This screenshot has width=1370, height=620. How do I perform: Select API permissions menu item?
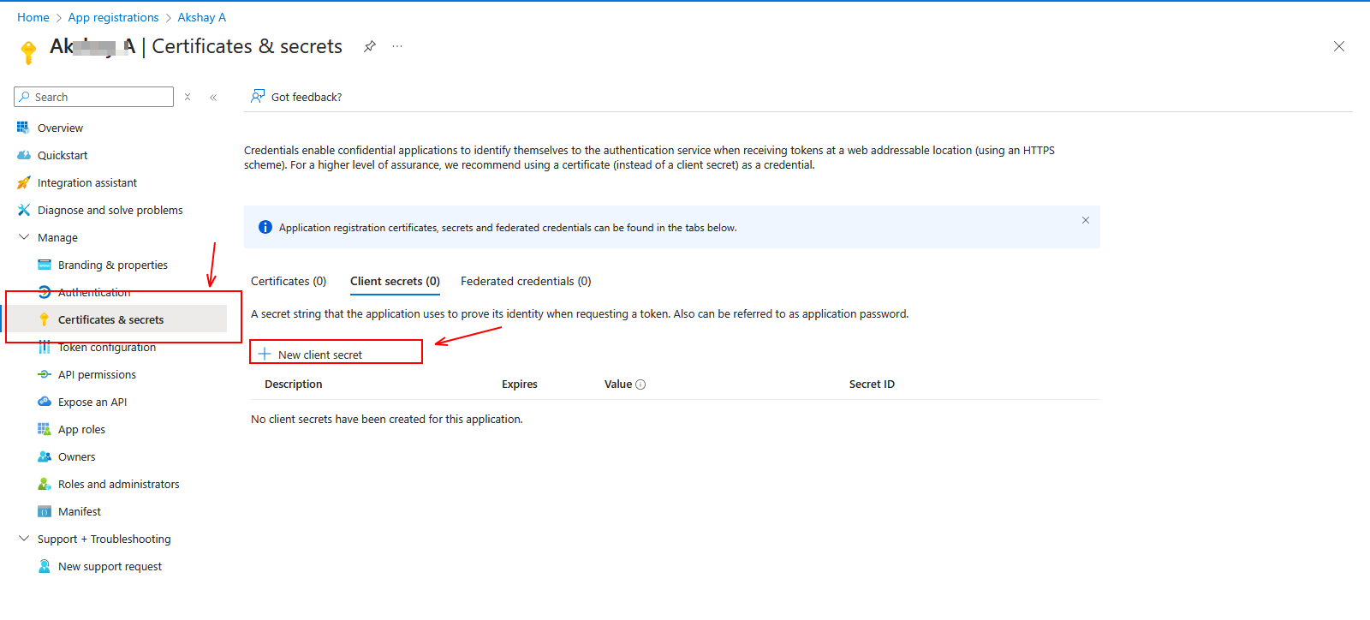[x=97, y=374]
